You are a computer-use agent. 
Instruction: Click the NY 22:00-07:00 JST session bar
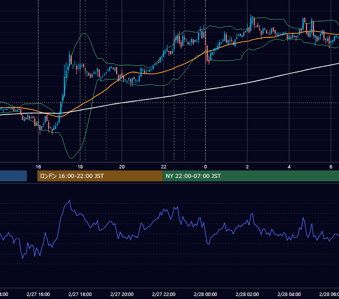tap(251, 176)
